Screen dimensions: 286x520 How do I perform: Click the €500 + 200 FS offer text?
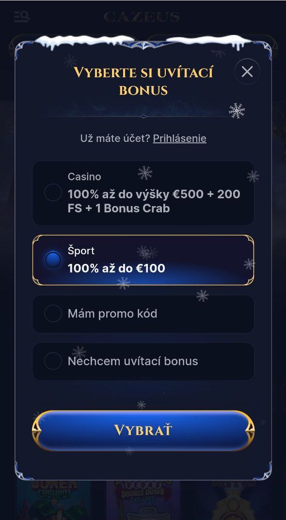154,201
